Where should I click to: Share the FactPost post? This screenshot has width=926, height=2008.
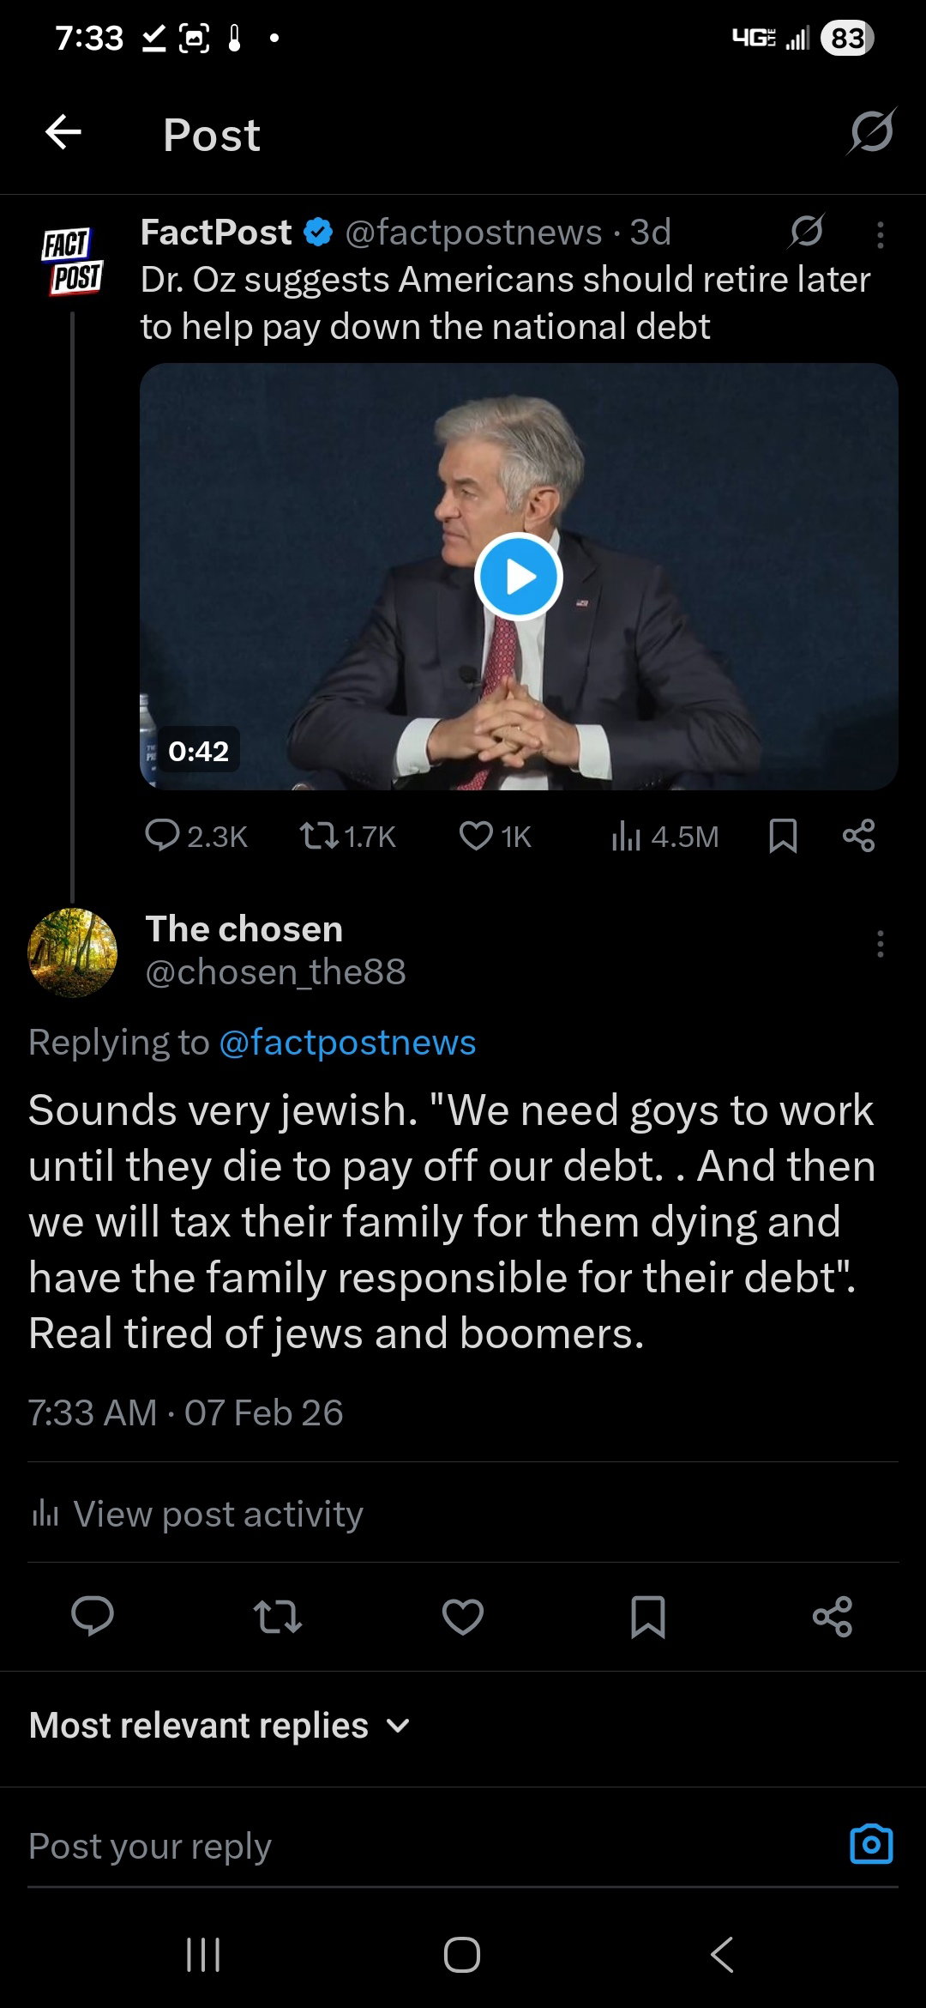click(858, 836)
